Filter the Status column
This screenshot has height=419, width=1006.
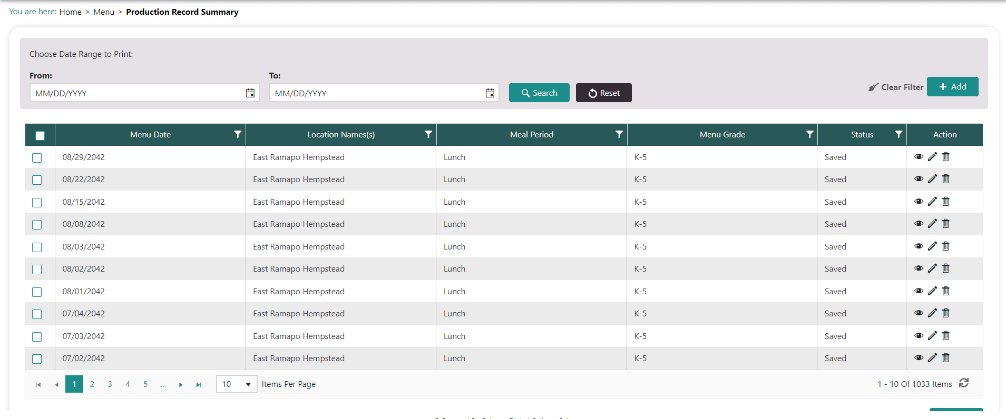point(898,135)
